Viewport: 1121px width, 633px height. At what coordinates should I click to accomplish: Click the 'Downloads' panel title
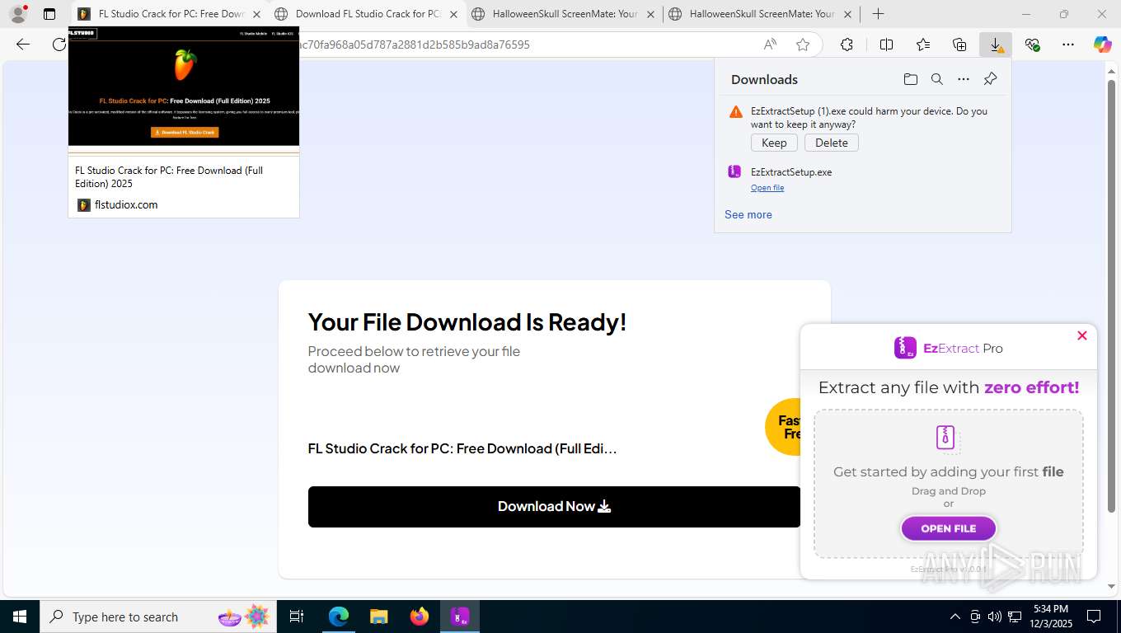coord(764,79)
